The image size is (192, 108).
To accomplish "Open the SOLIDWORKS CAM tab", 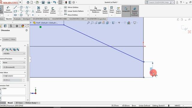I will (77, 19).
